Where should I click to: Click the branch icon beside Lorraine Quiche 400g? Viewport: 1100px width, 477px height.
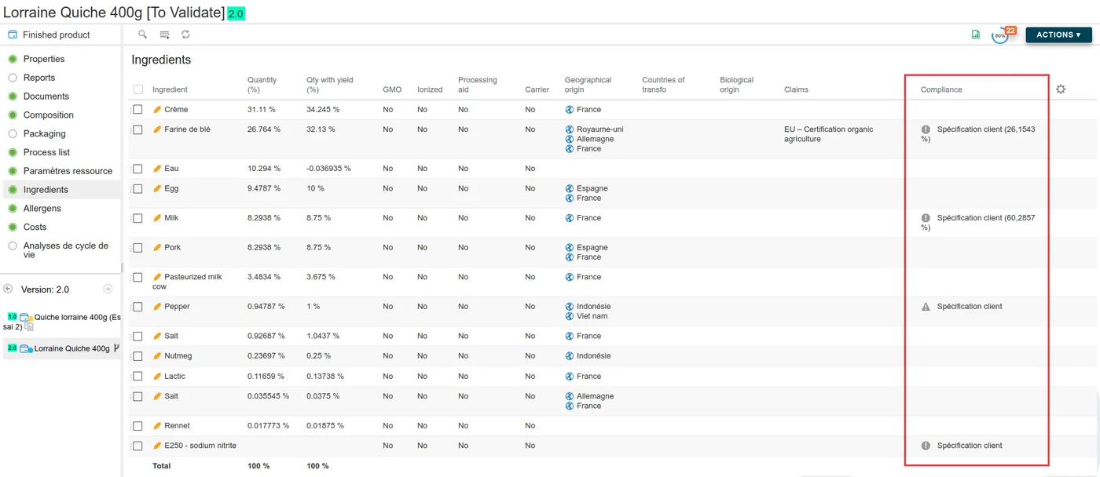pos(116,348)
